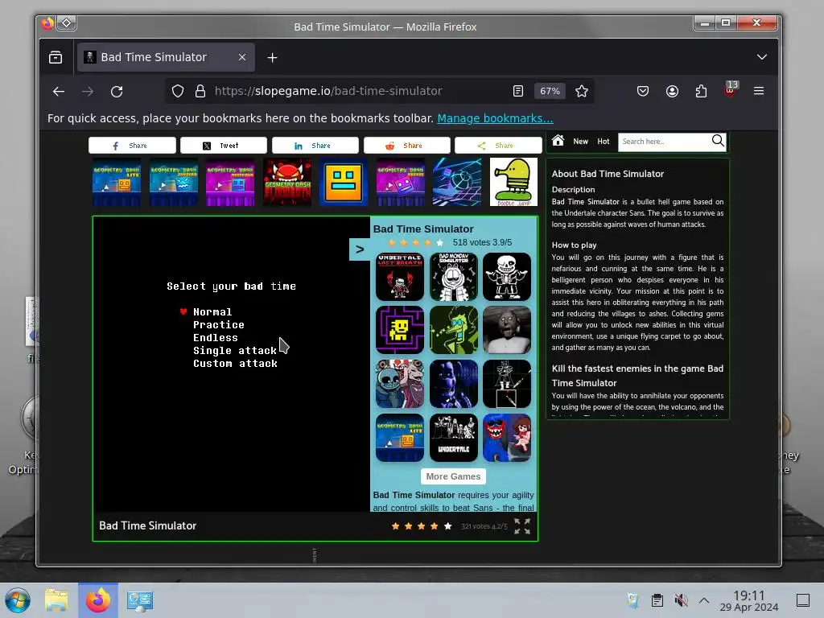Close the Bad Time Simulator tab
Viewport: 824px width, 618px height.
[x=241, y=57]
